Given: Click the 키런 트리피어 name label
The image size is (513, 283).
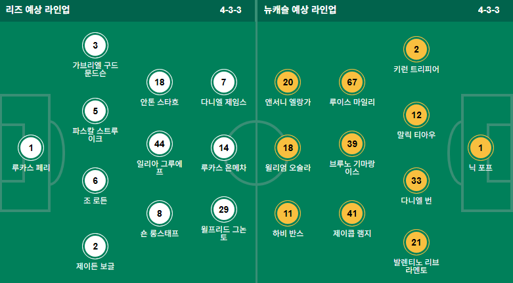Looking at the screenshot, I should coord(416,70).
